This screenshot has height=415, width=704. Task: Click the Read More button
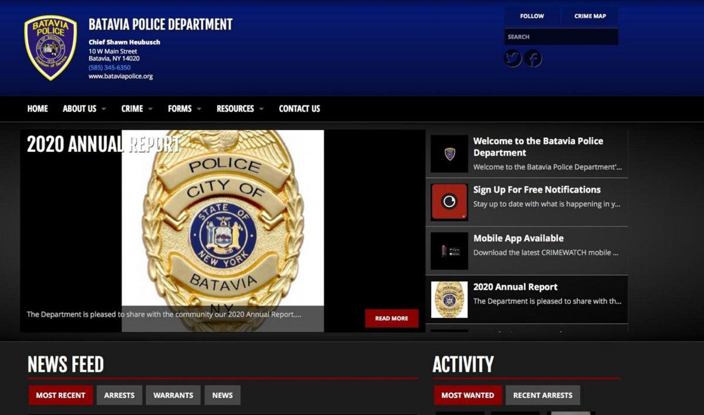[391, 318]
